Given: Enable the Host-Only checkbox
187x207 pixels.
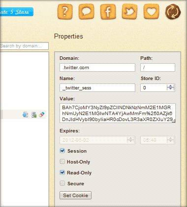Looking at the screenshot, I should pos(62,162).
